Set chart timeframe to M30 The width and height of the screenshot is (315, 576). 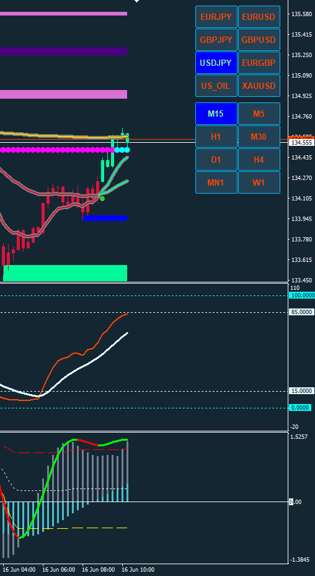[x=259, y=137]
